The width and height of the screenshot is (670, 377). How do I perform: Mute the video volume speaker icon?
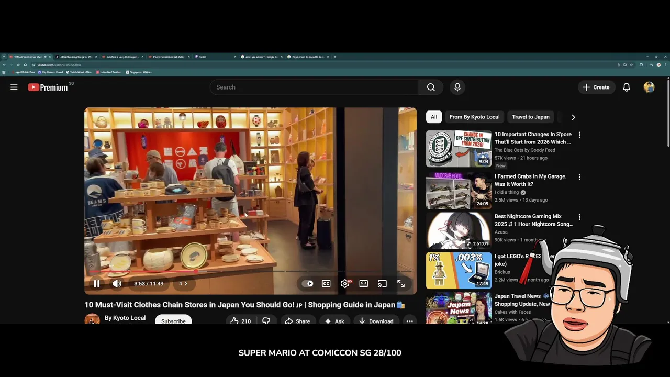point(117,284)
